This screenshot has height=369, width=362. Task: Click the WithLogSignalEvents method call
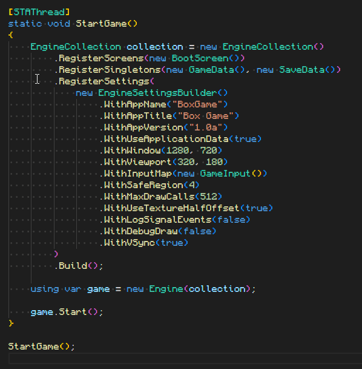tap(158, 220)
